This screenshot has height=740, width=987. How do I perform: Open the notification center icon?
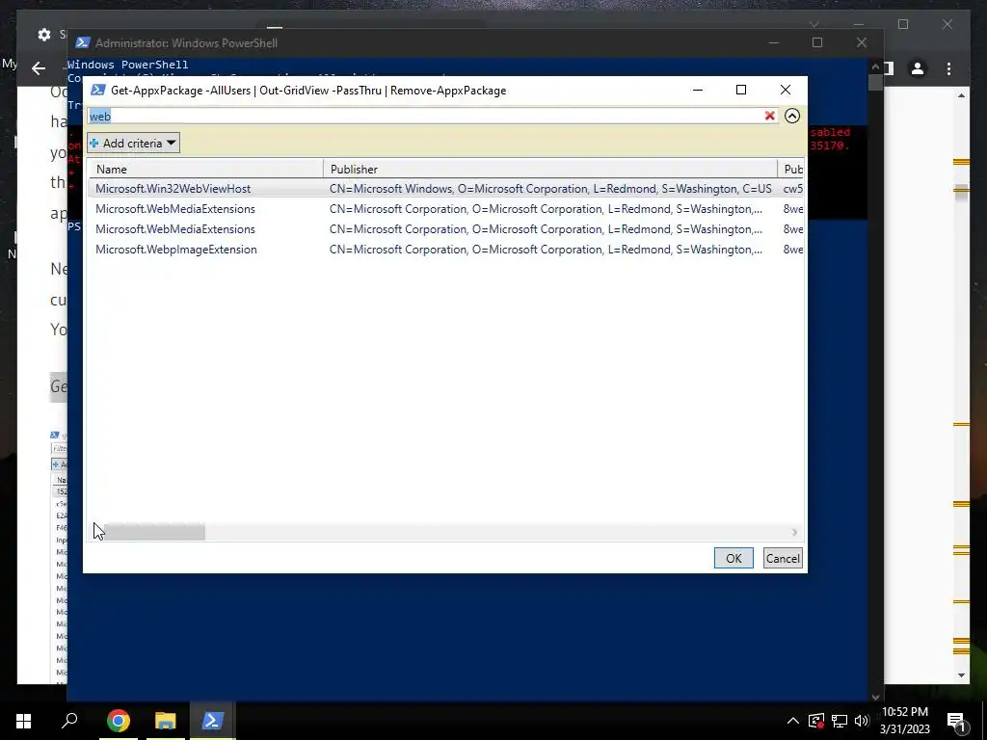(956, 721)
